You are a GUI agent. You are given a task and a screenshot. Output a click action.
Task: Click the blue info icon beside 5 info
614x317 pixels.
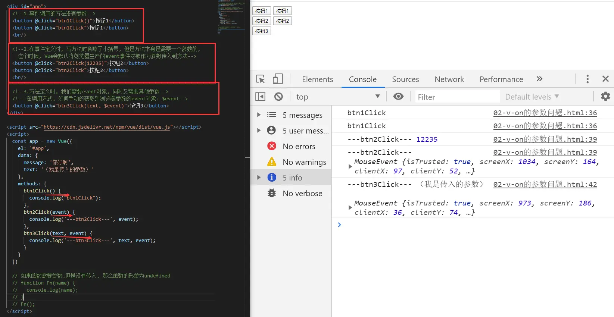click(272, 177)
